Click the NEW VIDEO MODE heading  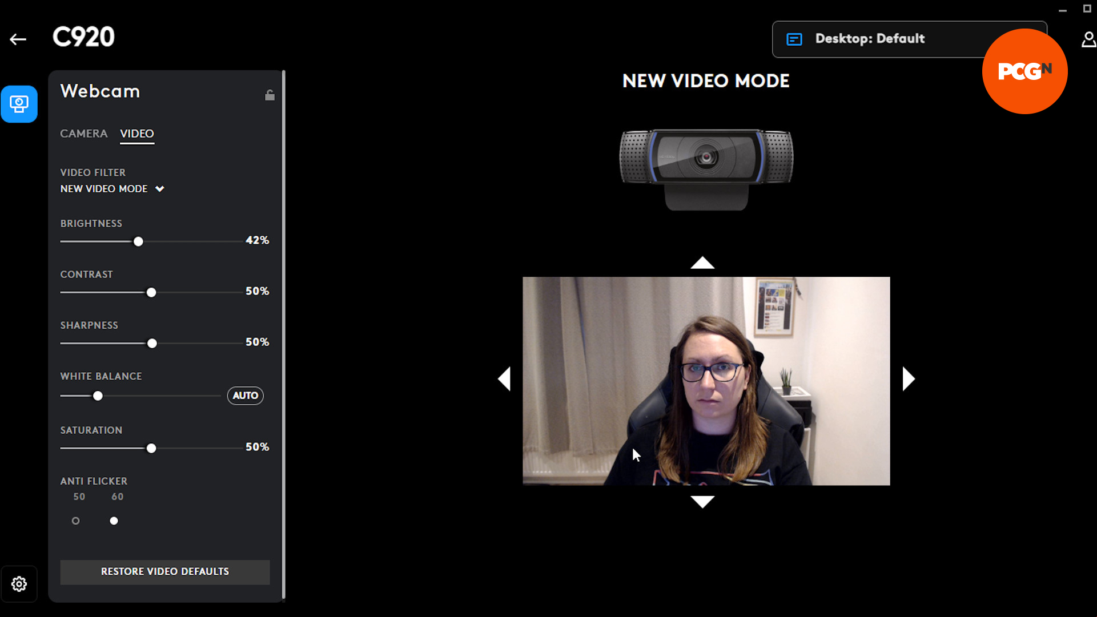pyautogui.click(x=706, y=81)
